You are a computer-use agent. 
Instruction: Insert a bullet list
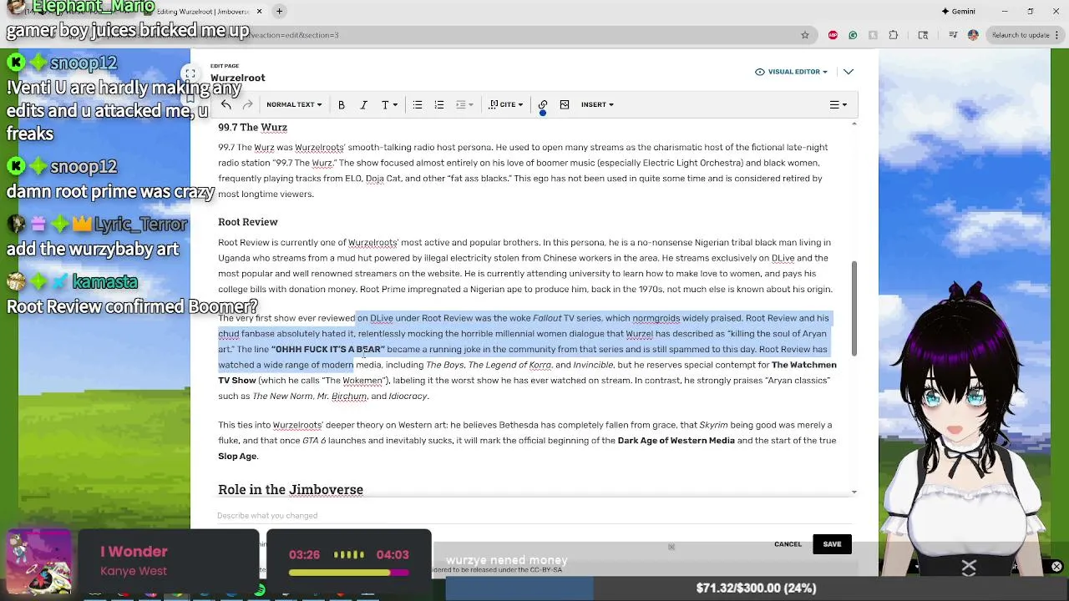pos(417,104)
